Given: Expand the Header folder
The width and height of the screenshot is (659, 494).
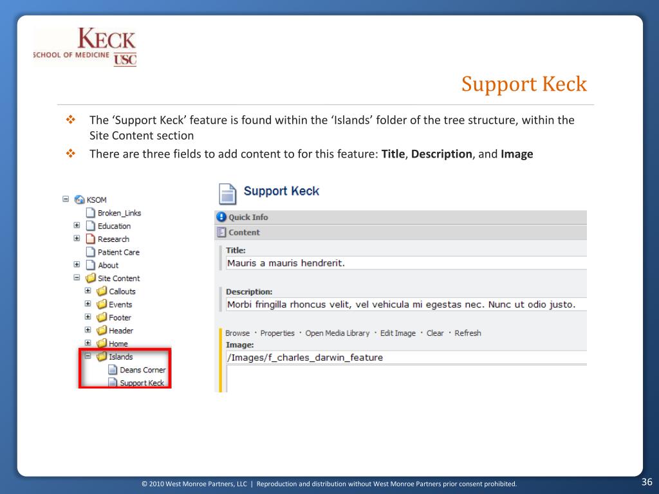Looking at the screenshot, I should tap(88, 330).
